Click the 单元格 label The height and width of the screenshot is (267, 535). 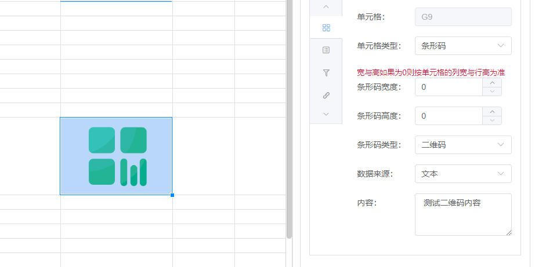(371, 17)
